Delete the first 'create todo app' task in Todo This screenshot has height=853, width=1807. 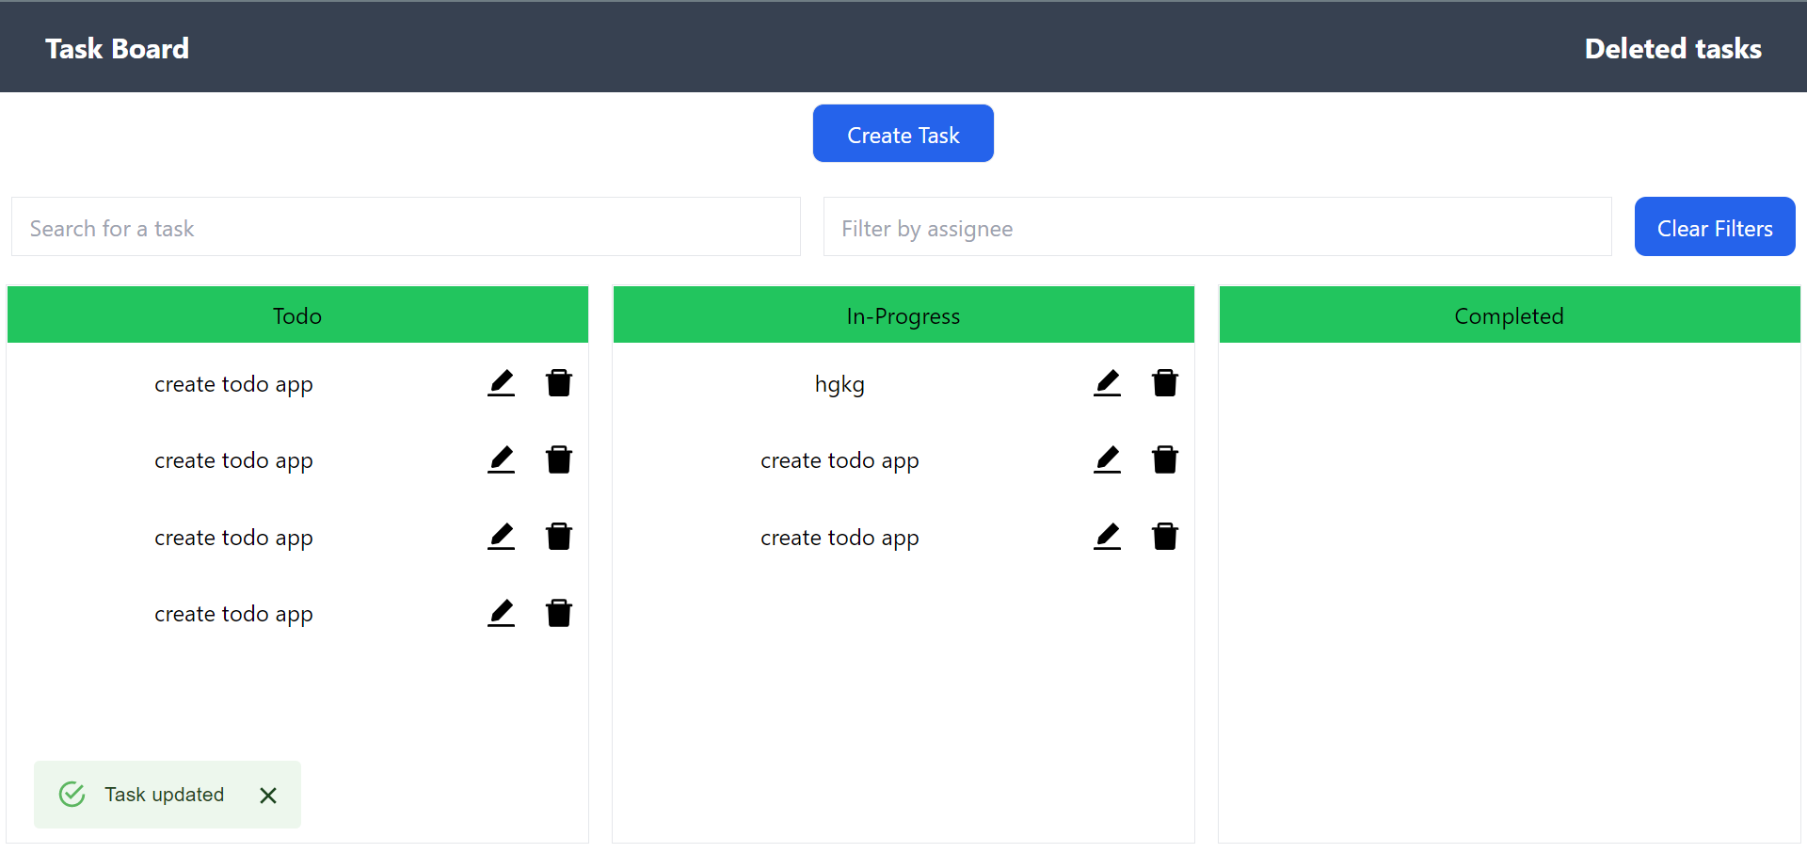coord(558,382)
